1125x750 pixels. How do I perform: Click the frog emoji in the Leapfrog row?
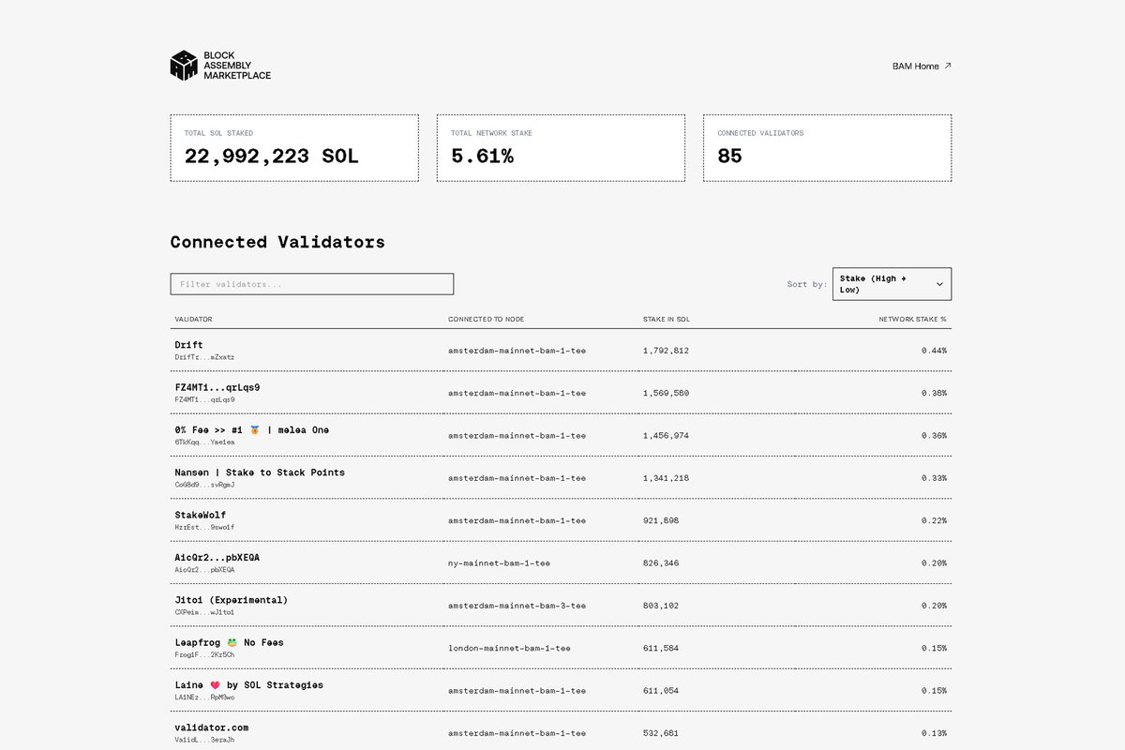point(232,642)
